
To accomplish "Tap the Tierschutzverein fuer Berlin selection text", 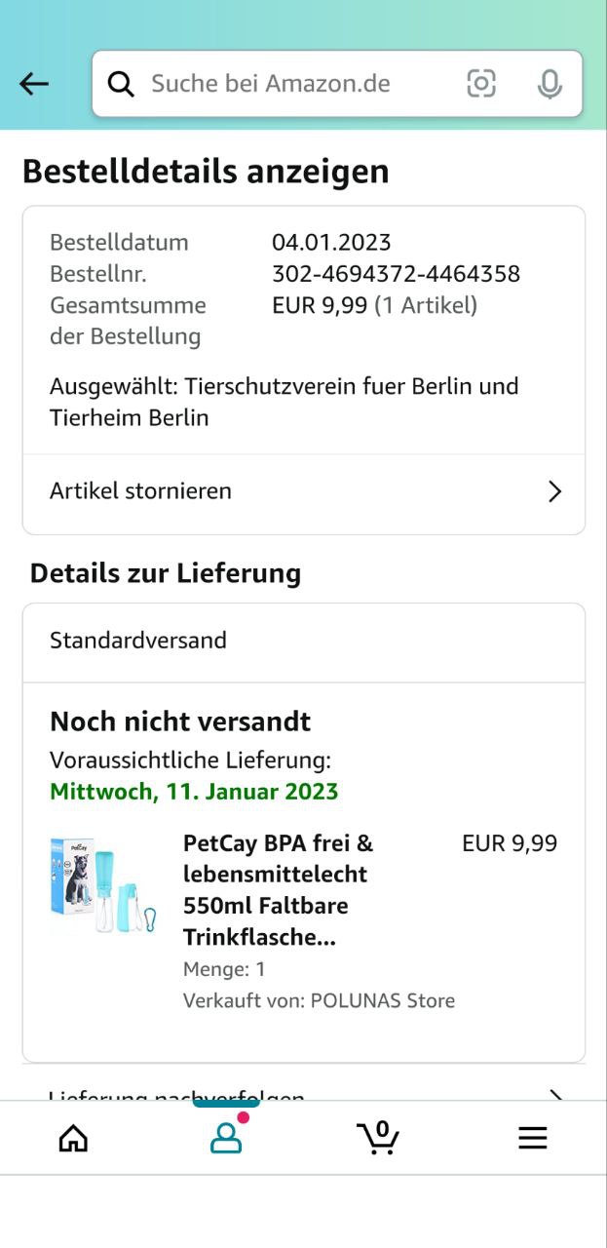I will pyautogui.click(x=284, y=402).
